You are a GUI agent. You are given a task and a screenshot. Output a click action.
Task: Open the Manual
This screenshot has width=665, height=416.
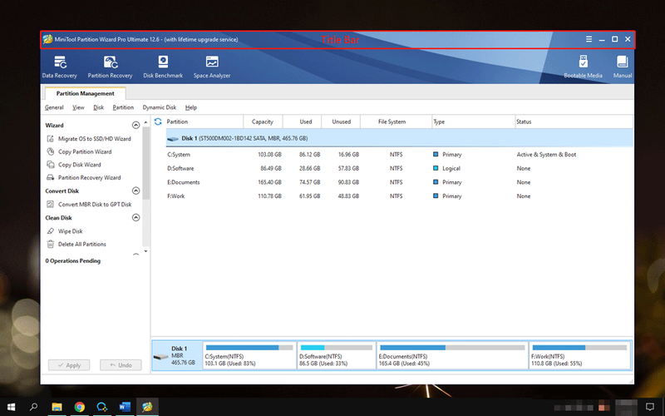pyautogui.click(x=622, y=67)
